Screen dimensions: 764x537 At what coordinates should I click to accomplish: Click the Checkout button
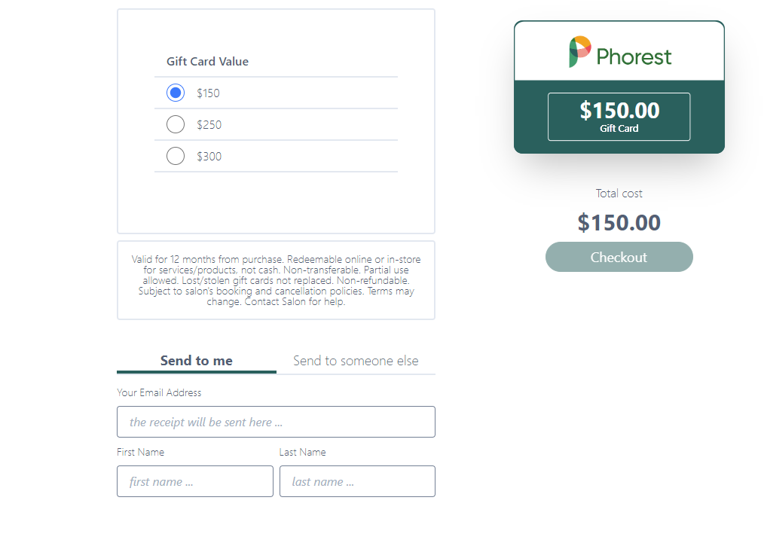click(x=619, y=257)
